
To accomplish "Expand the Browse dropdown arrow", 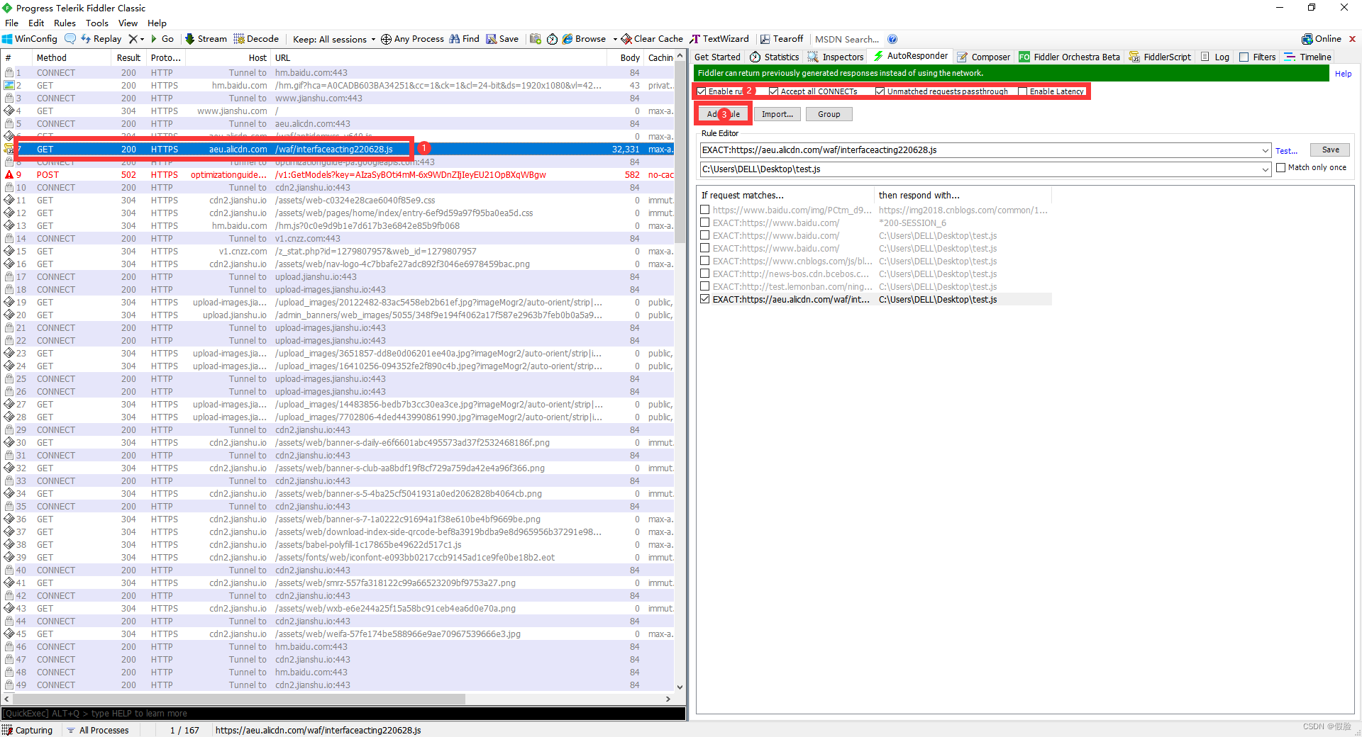I will 615,39.
